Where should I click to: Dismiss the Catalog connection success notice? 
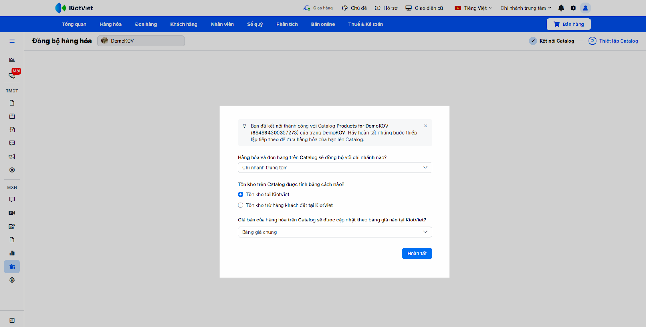pos(426,126)
